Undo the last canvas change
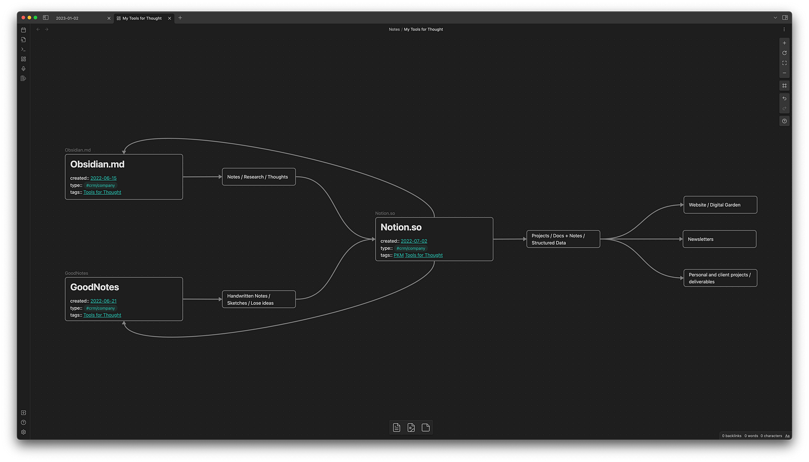This screenshot has width=809, height=462. [784, 98]
